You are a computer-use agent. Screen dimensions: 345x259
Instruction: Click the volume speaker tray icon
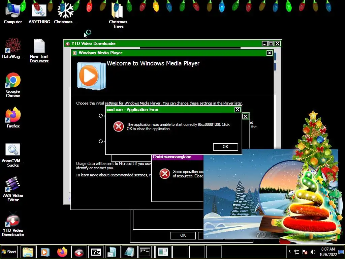(x=313, y=252)
